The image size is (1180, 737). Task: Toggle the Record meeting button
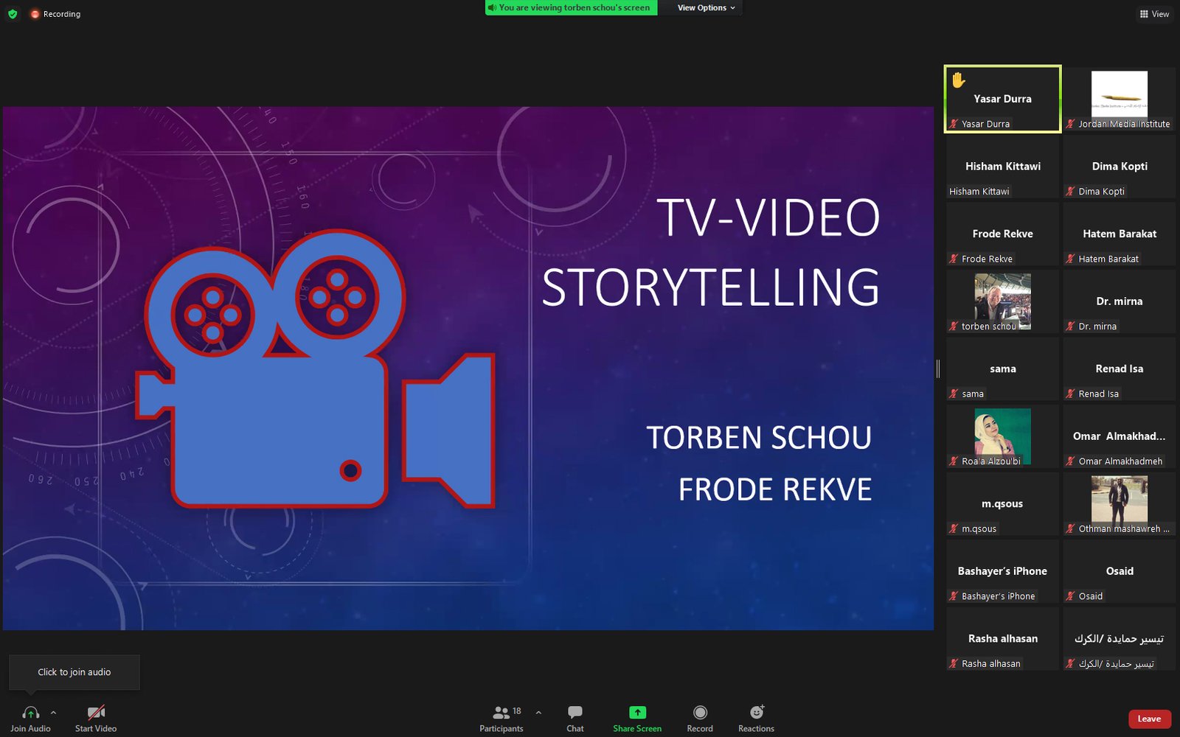[700, 713]
